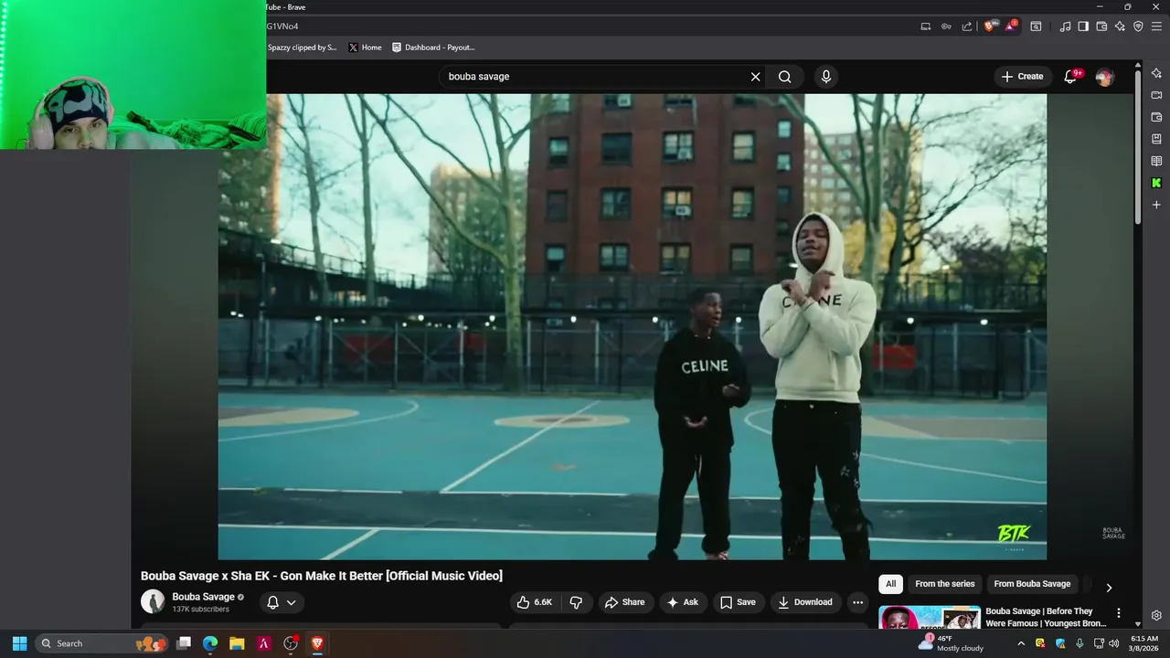Image resolution: width=1170 pixels, height=658 pixels.
Task: Open sidebar settings gear icon
Action: [1156, 615]
